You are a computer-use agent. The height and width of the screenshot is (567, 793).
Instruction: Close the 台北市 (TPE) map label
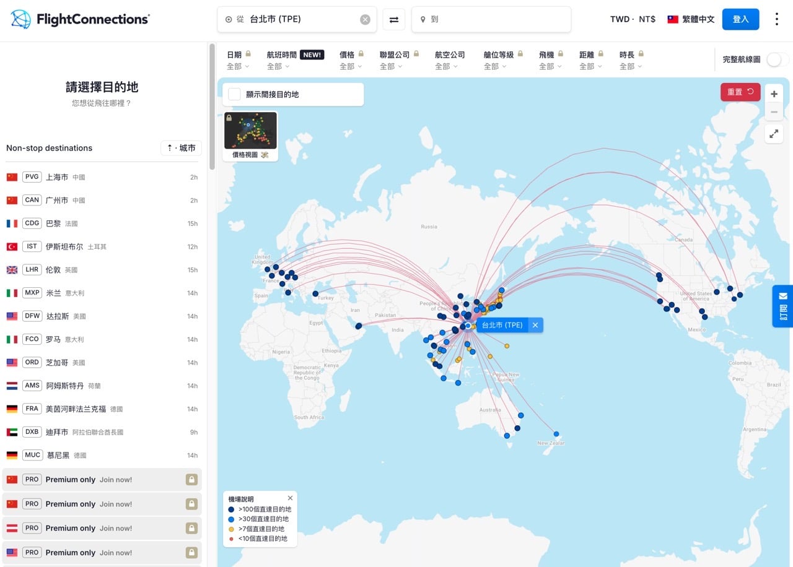[x=535, y=325]
